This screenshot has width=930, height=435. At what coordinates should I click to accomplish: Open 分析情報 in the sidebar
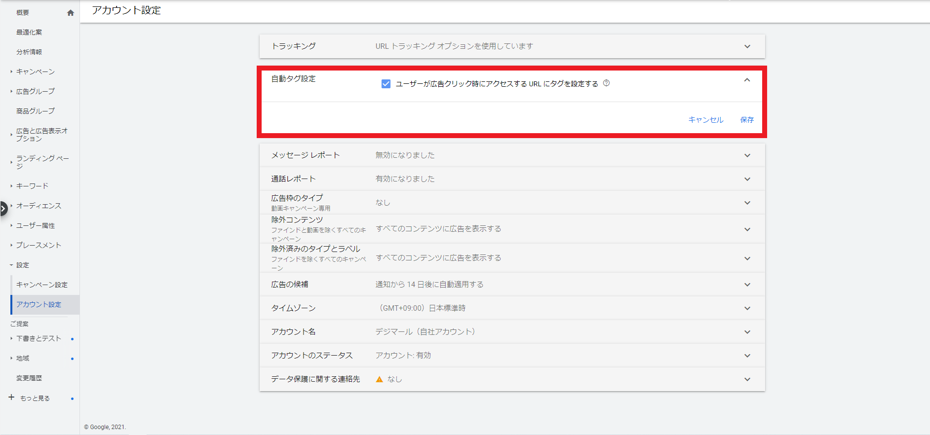tap(29, 52)
